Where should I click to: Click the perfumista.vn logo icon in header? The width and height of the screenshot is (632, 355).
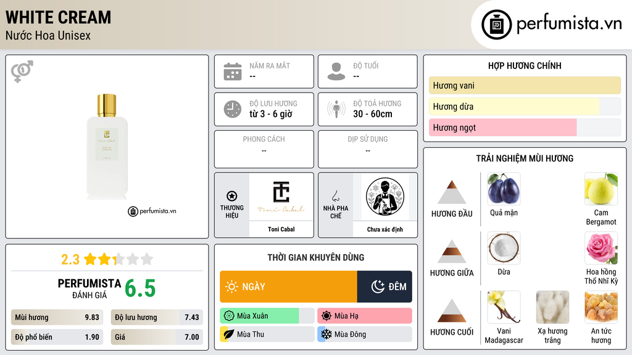coord(496,25)
